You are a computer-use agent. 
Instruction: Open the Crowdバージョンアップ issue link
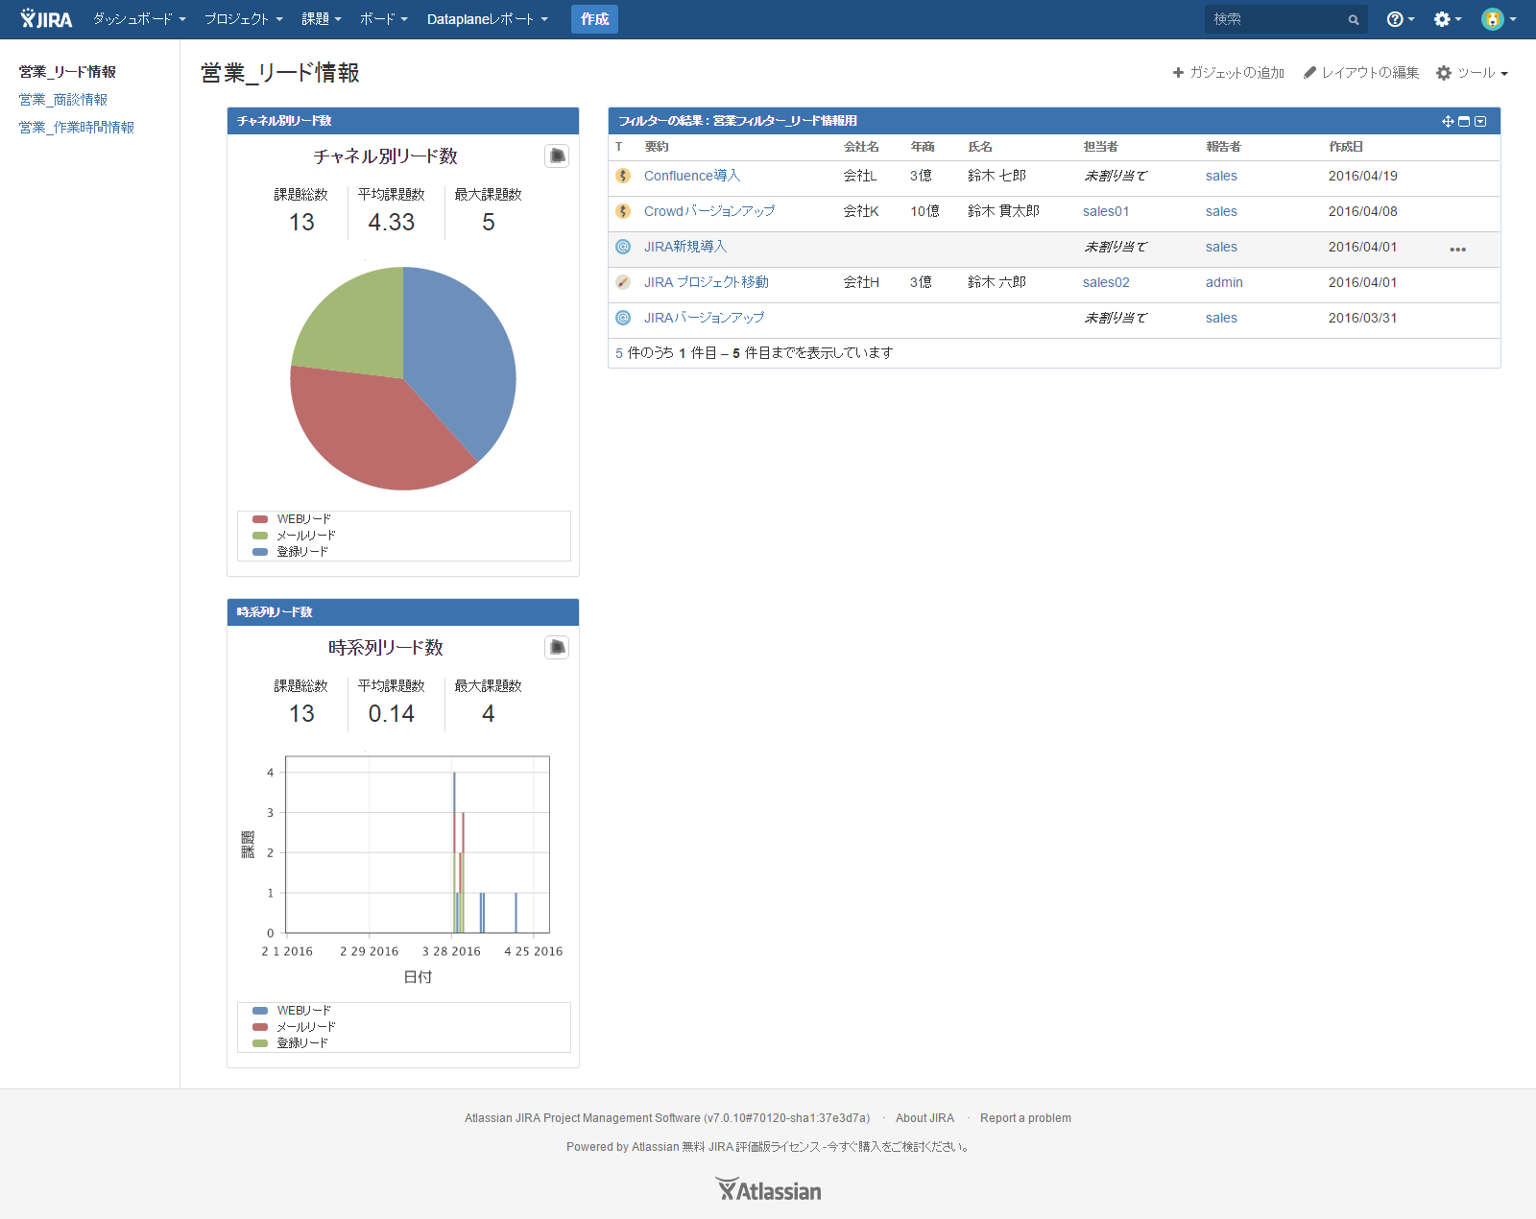(x=709, y=211)
